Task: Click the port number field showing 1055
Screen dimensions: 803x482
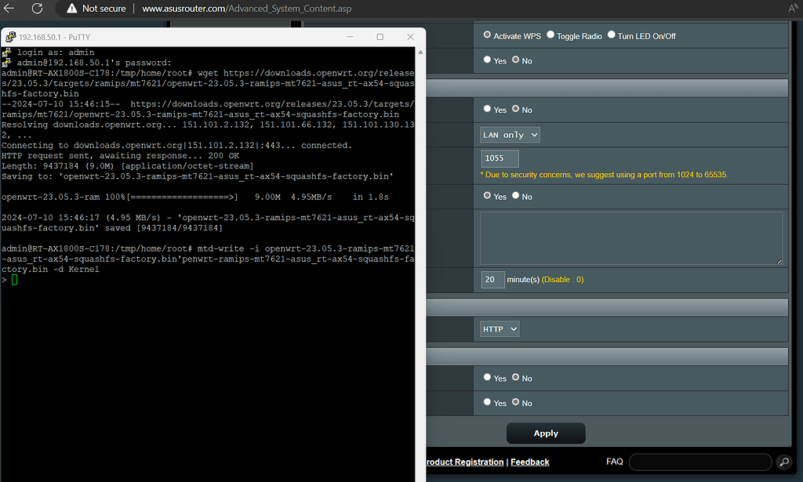Action: pyautogui.click(x=500, y=158)
